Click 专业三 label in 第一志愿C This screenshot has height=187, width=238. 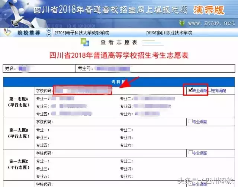pos(42,169)
